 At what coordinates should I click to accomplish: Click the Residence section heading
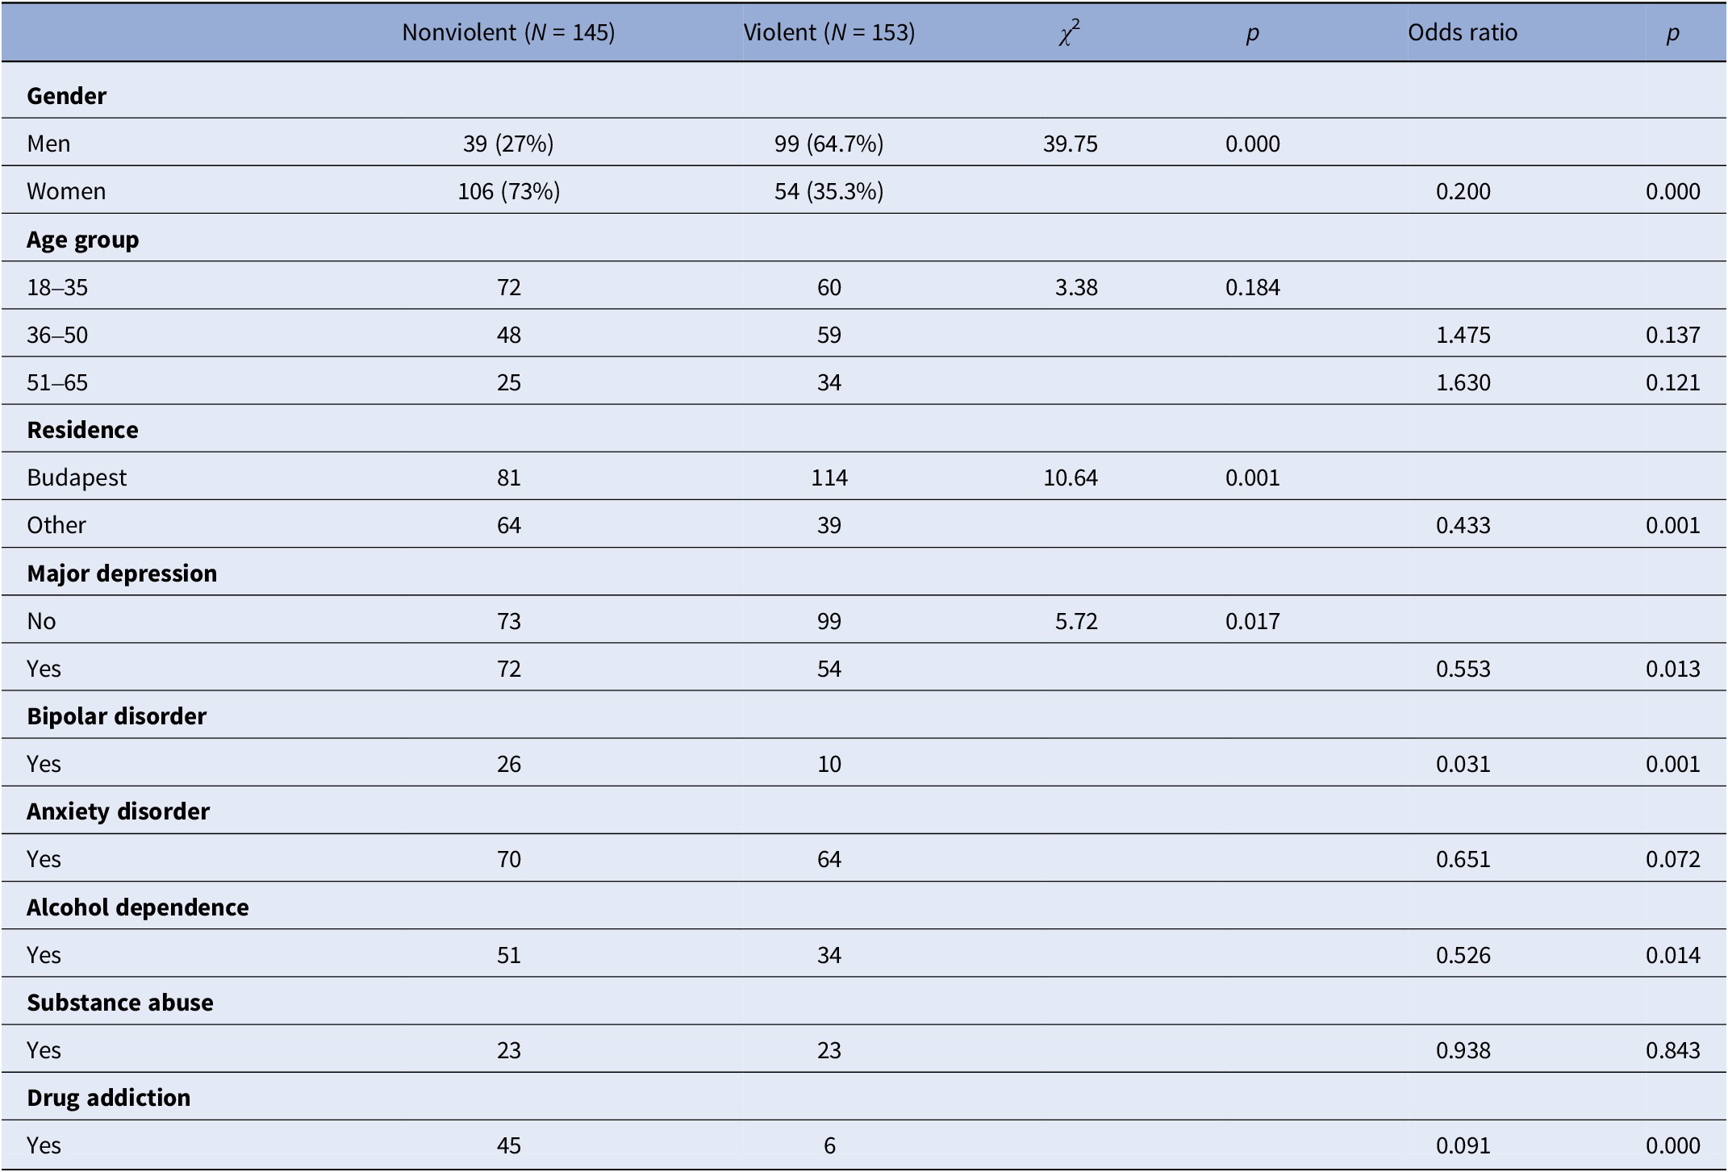(82, 430)
